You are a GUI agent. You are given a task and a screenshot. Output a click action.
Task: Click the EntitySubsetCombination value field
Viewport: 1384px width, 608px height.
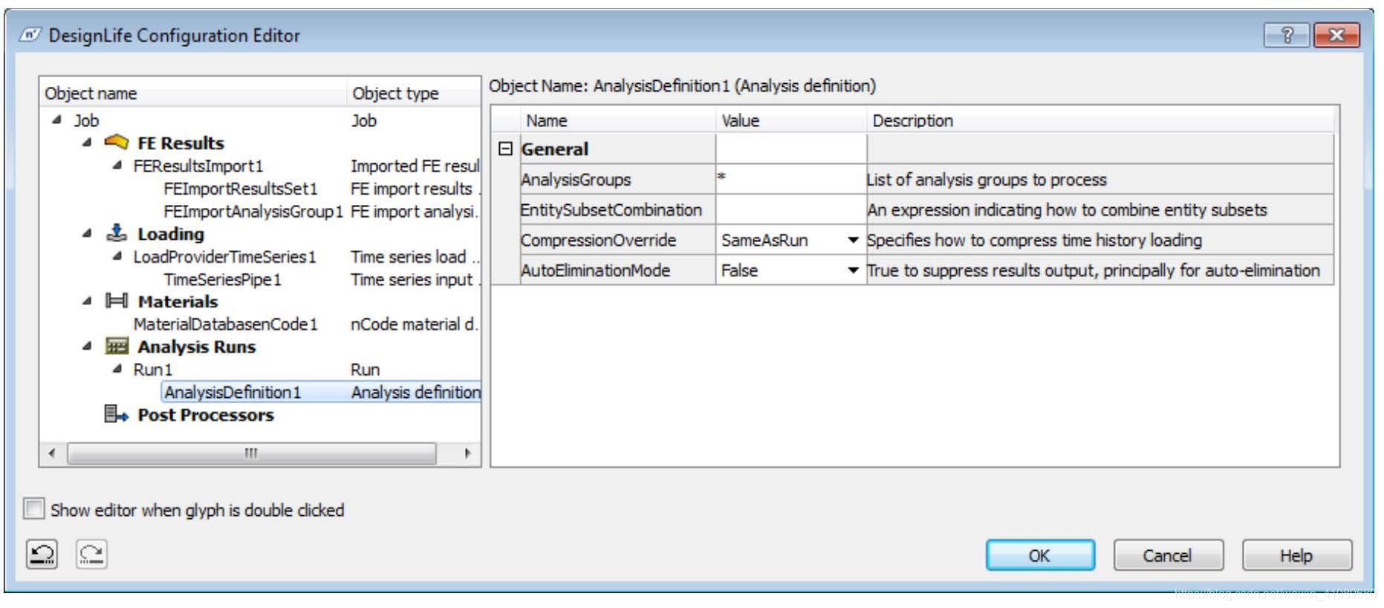790,209
